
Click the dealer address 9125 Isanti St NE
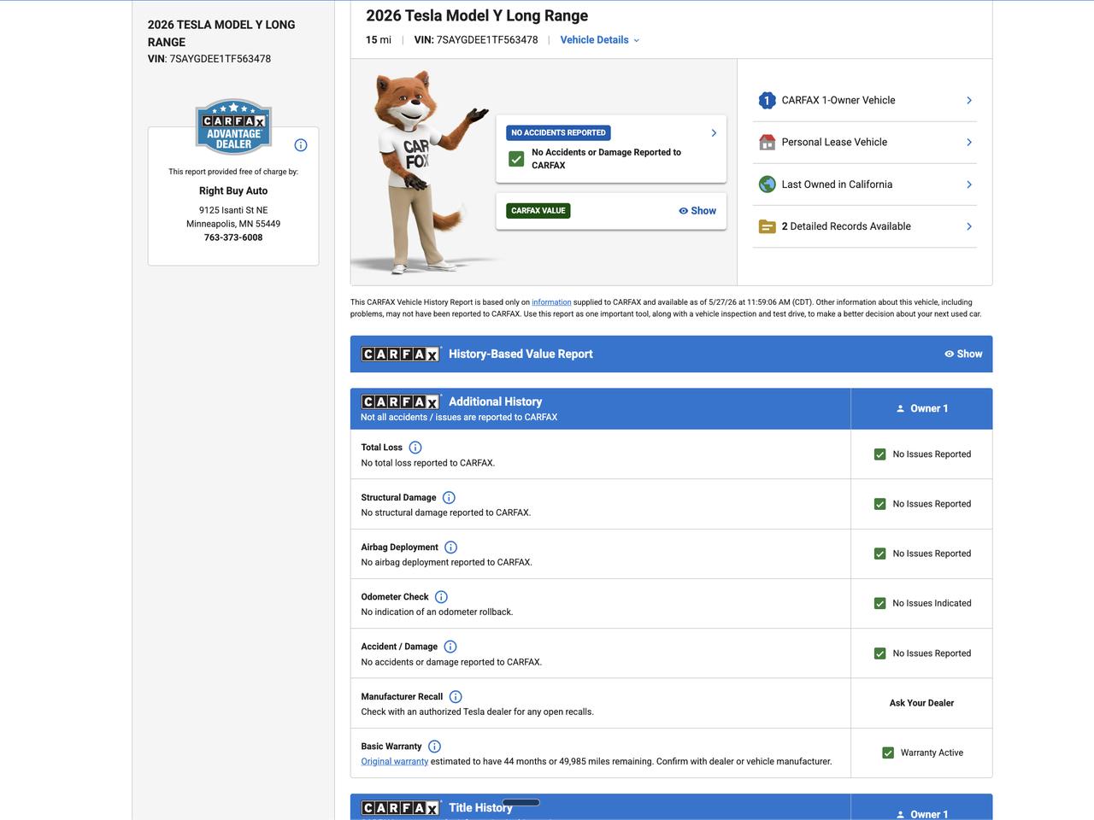tap(233, 210)
